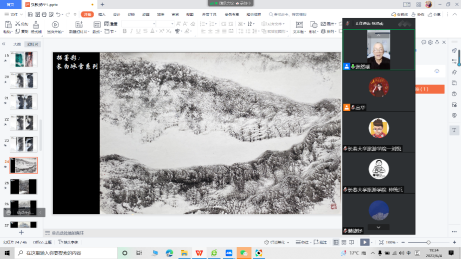461x259 pixels.
Task: Click the Save icon in quick access toolbar
Action: pos(30,14)
